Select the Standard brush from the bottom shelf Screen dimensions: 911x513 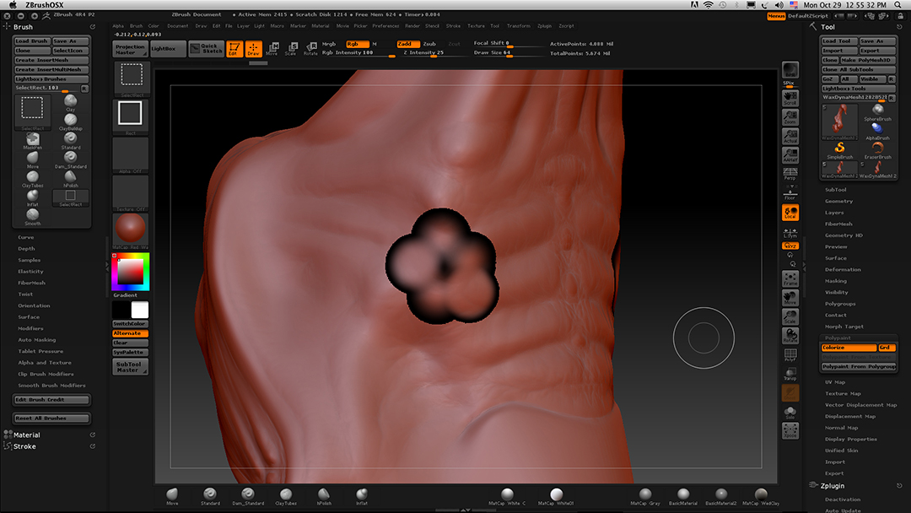pos(210,495)
